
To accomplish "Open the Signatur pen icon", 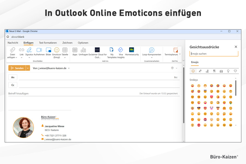I will tap(29, 50).
